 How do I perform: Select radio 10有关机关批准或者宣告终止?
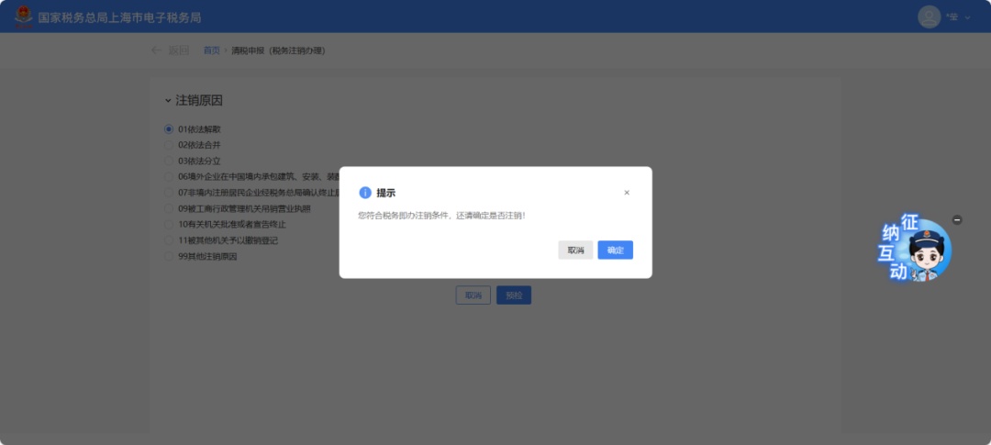[169, 225]
